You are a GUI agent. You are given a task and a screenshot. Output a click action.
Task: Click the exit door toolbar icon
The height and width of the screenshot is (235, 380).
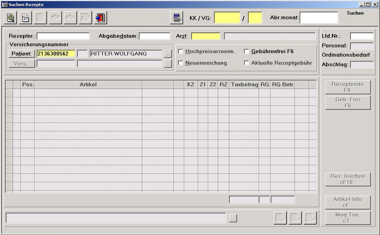pos(100,18)
